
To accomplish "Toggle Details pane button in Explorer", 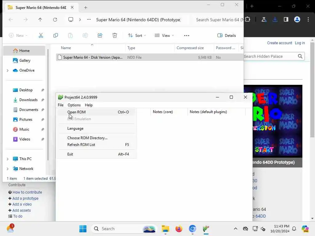I will [x=226, y=36].
